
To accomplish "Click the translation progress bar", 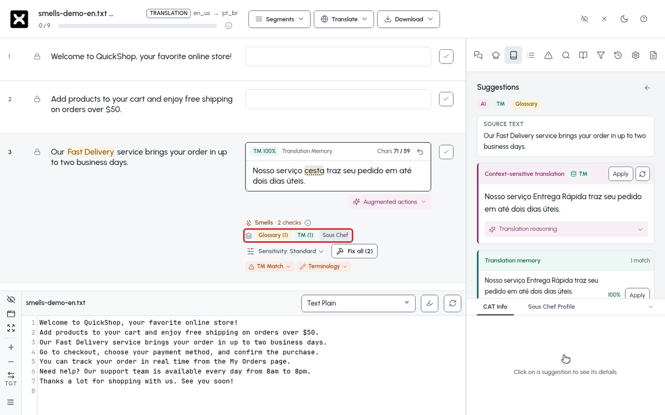I will tap(137, 26).
